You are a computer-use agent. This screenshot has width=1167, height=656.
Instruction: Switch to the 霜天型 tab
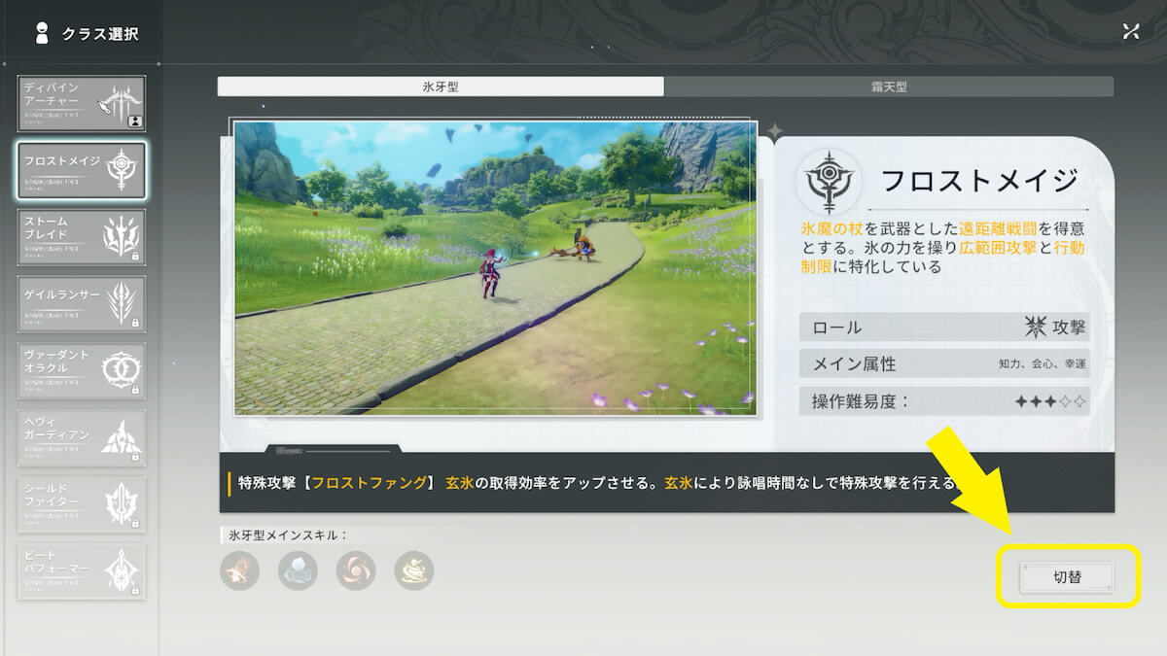click(889, 86)
